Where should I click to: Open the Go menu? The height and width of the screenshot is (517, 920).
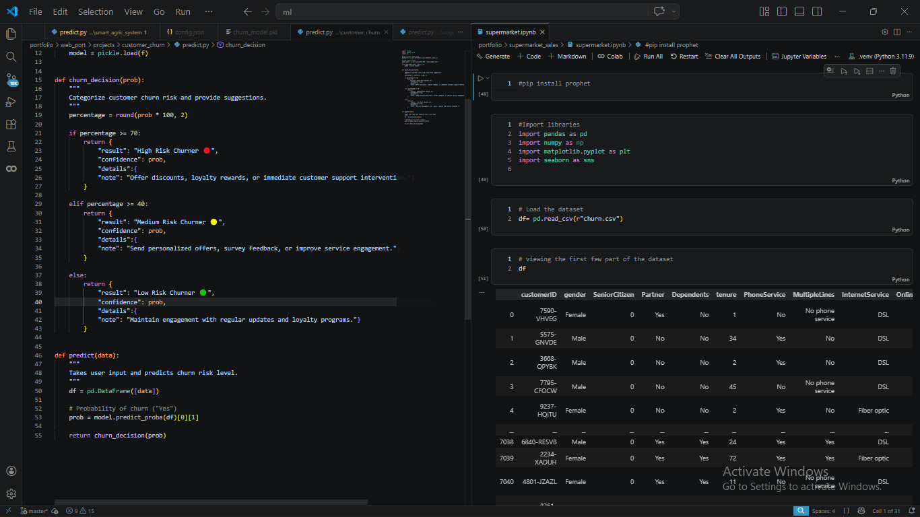[159, 11]
